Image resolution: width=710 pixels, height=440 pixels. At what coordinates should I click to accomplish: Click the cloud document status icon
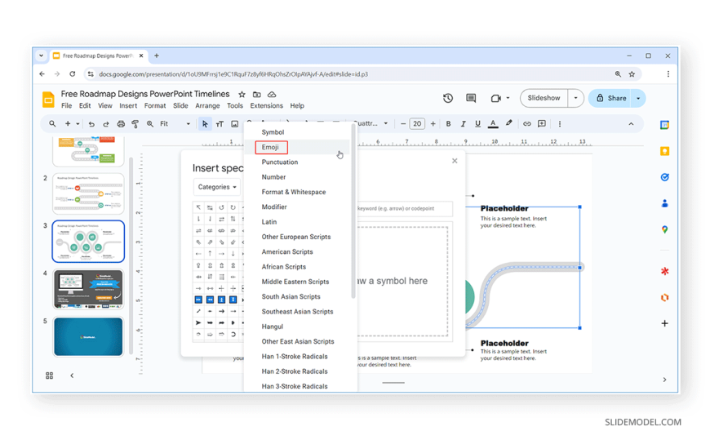coord(272,94)
